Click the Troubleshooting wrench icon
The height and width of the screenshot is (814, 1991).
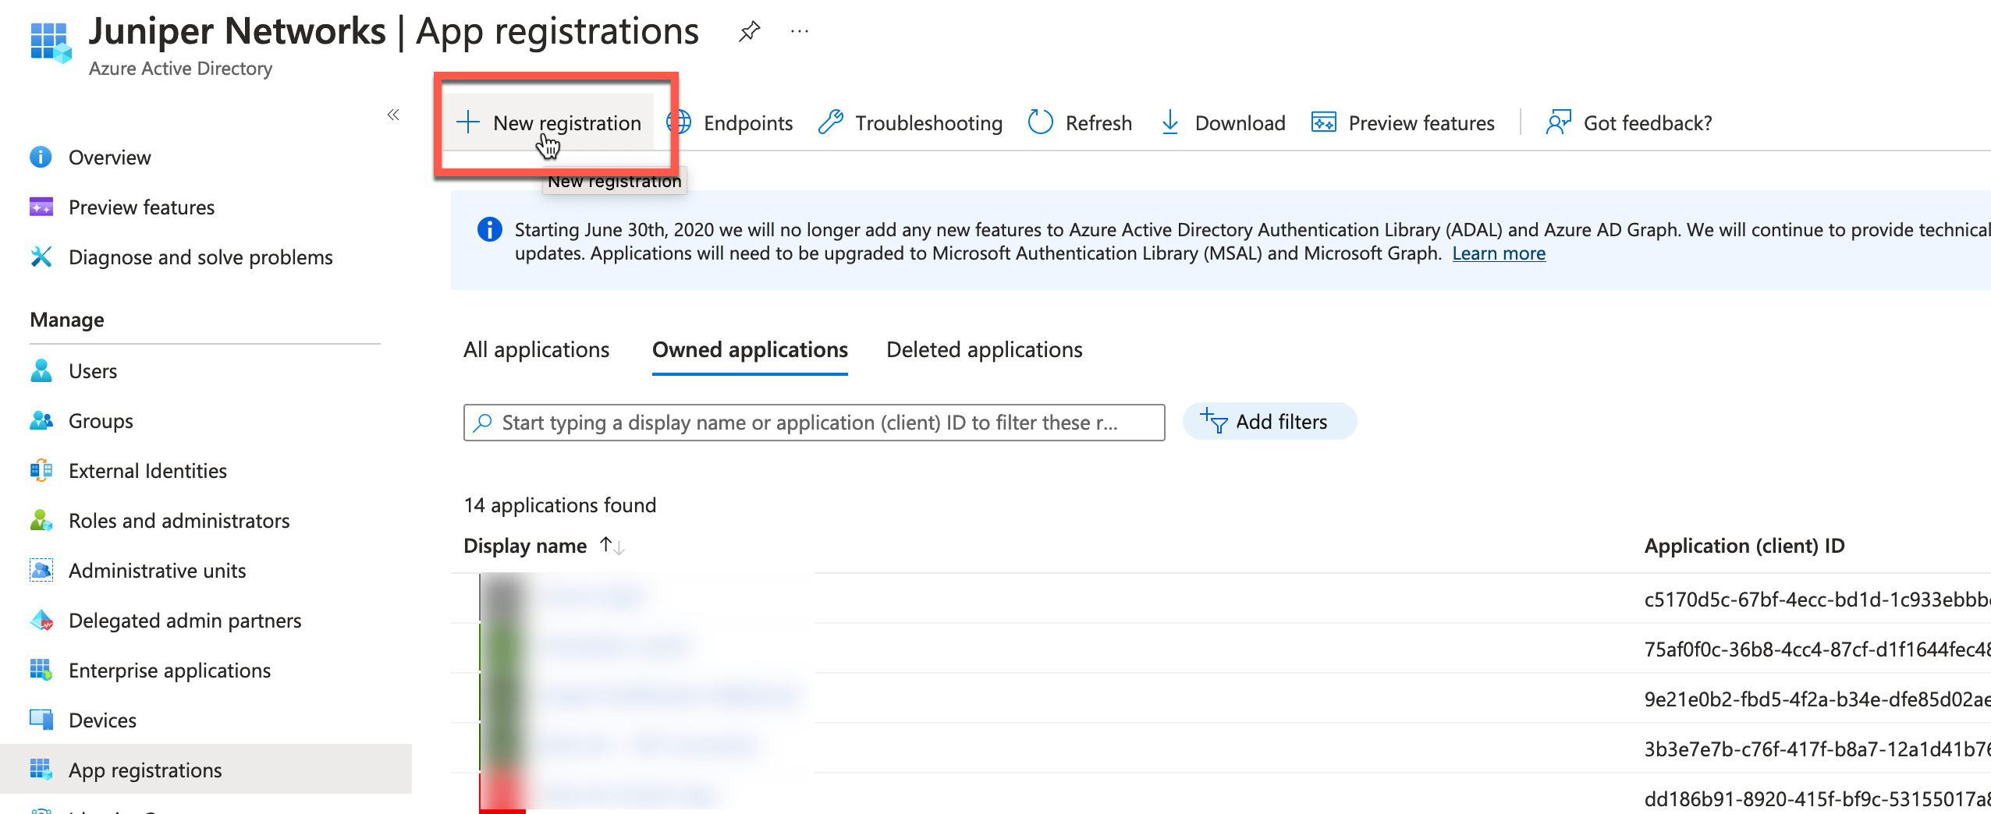pyautogui.click(x=831, y=122)
